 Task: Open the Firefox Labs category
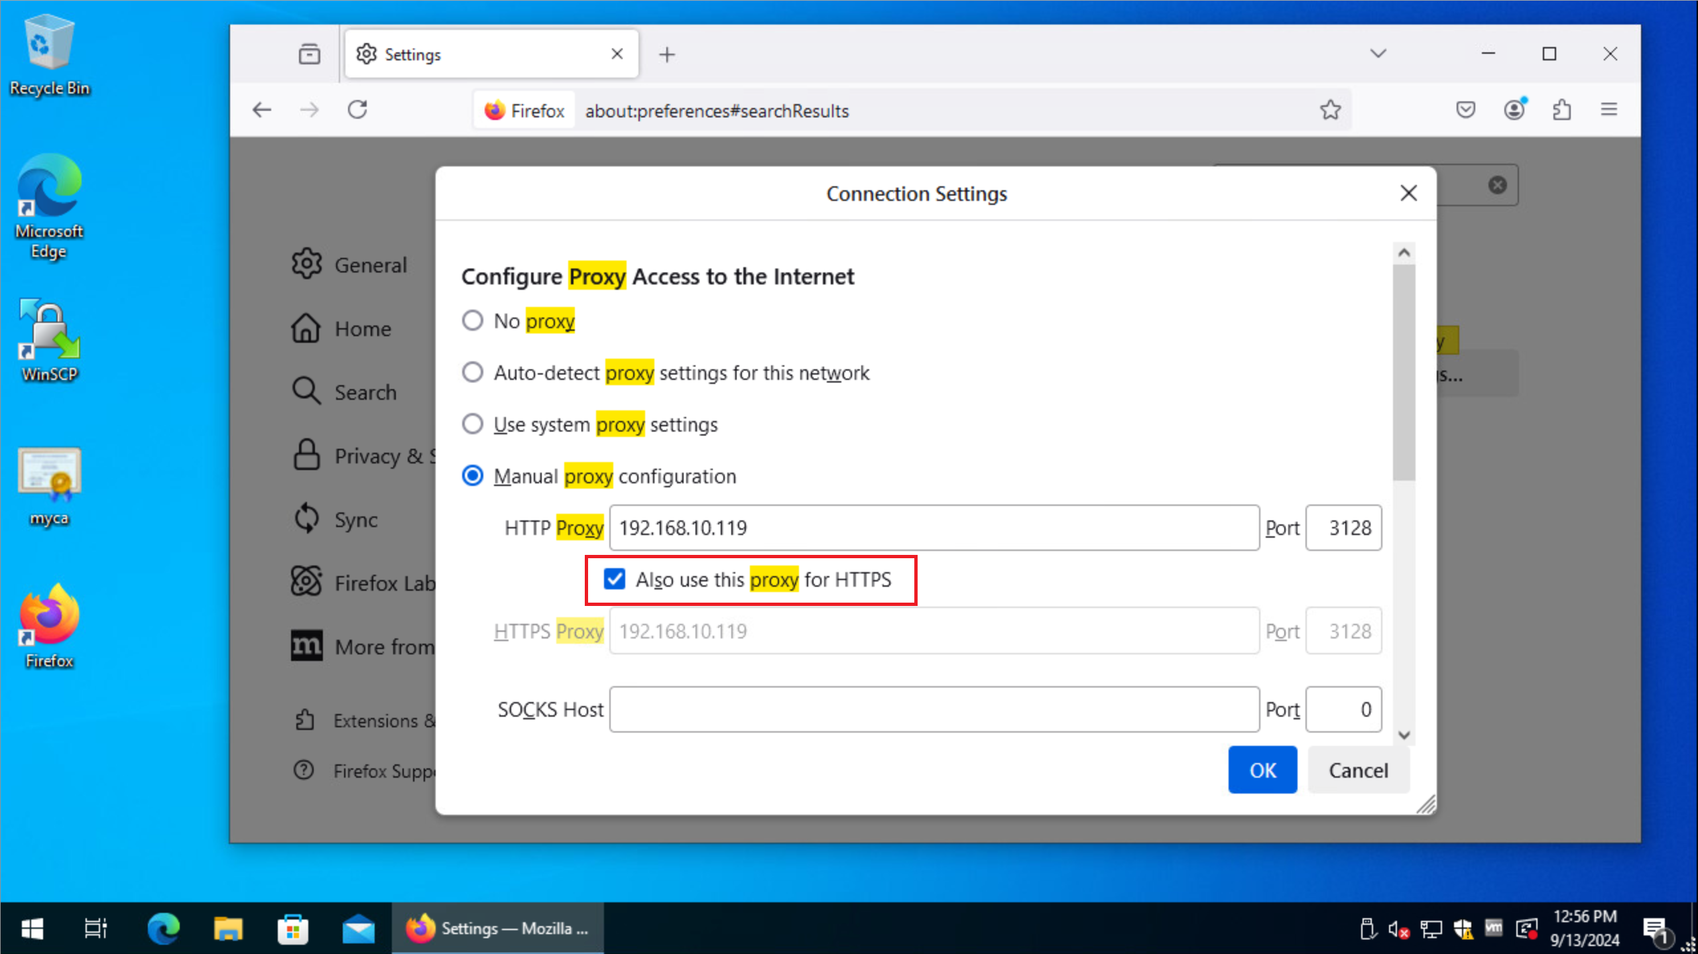(x=363, y=583)
